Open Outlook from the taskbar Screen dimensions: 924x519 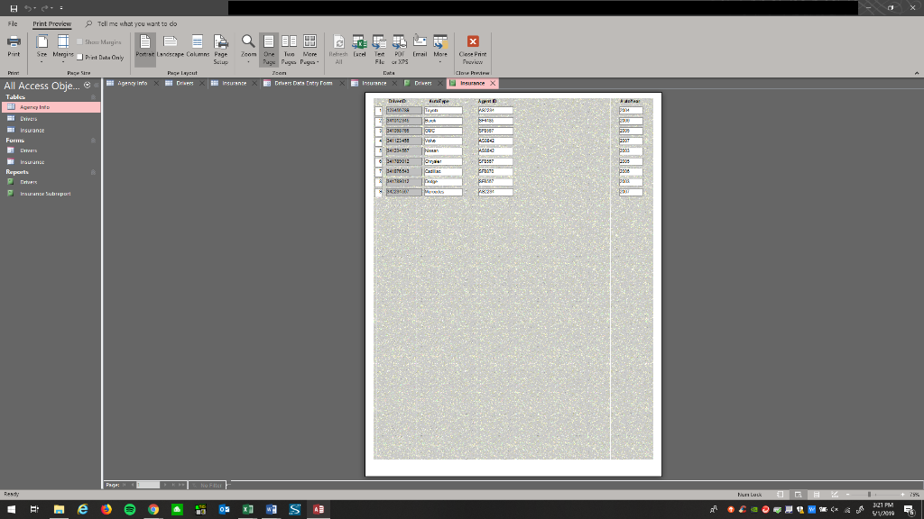pos(224,510)
